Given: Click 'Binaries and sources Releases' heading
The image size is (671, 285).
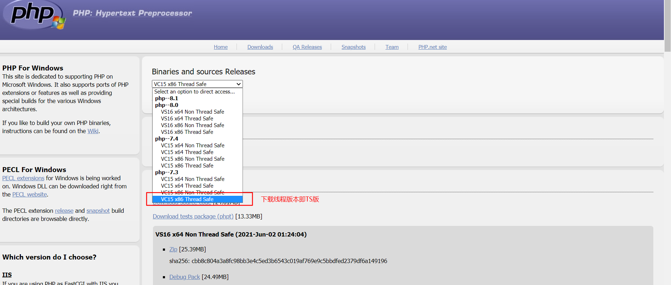Looking at the screenshot, I should coord(204,72).
